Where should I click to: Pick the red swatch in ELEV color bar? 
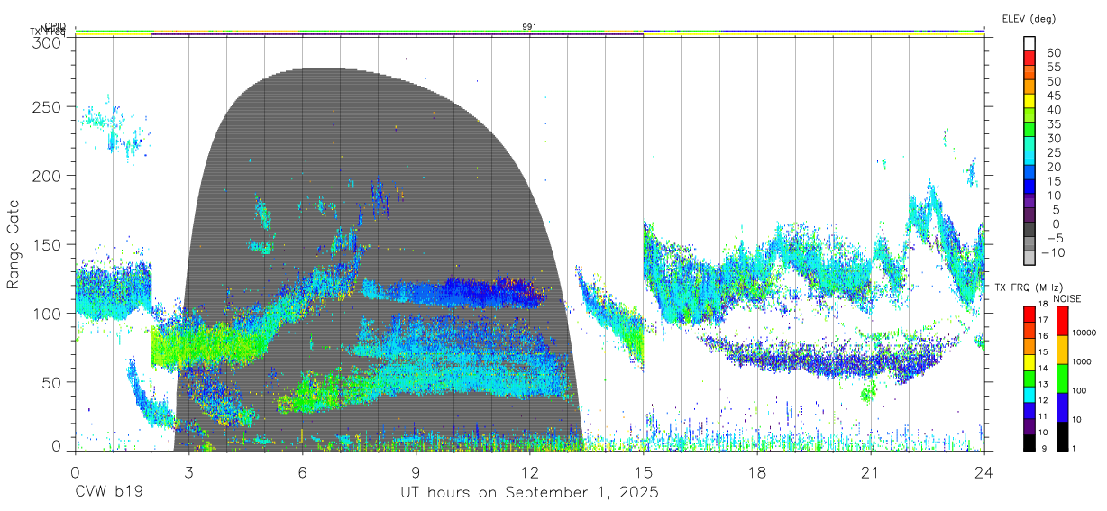pyautogui.click(x=1029, y=58)
